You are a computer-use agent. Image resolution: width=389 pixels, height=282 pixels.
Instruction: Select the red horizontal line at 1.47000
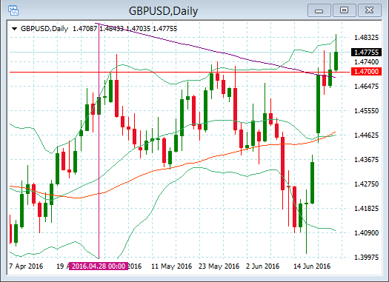pos(179,72)
